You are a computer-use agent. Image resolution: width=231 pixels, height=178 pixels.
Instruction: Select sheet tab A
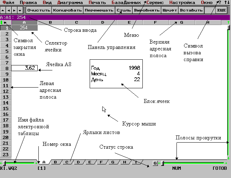point(44,162)
